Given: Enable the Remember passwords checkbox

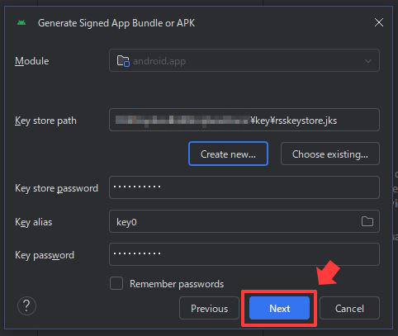Looking at the screenshot, I should point(116,283).
